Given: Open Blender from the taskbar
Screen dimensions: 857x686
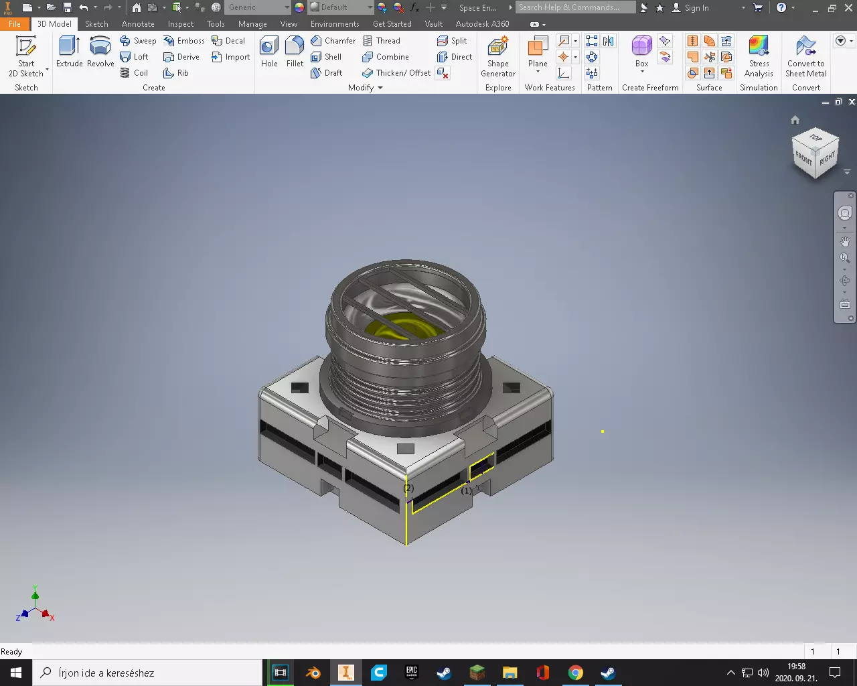Looking at the screenshot, I should [313, 673].
